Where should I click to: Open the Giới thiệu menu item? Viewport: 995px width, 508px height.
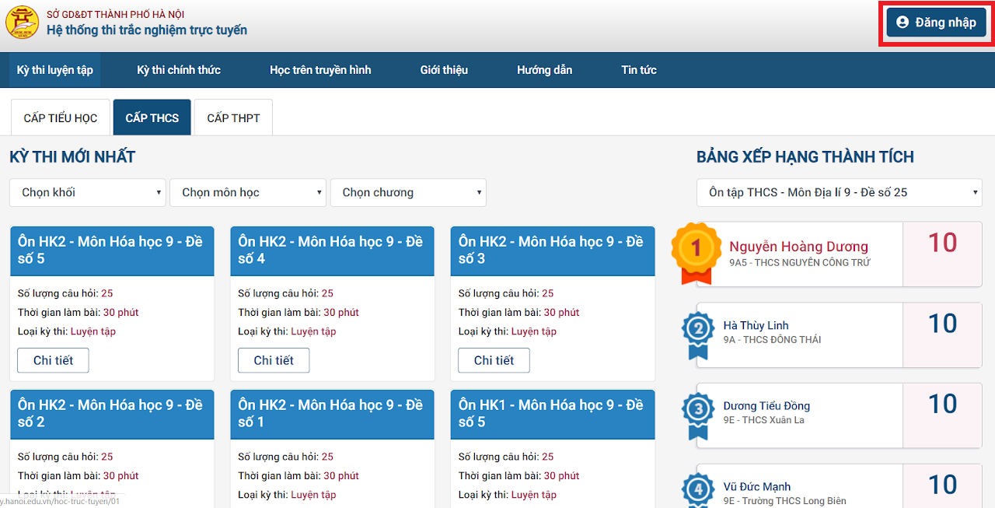(444, 70)
